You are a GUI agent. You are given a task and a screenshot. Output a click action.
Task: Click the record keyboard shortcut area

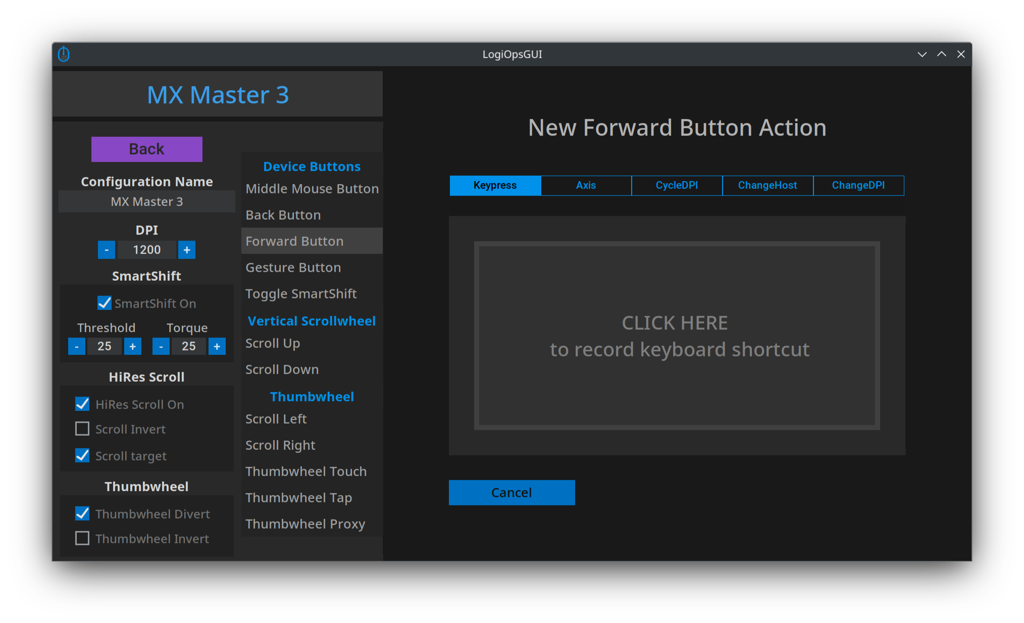tap(677, 336)
